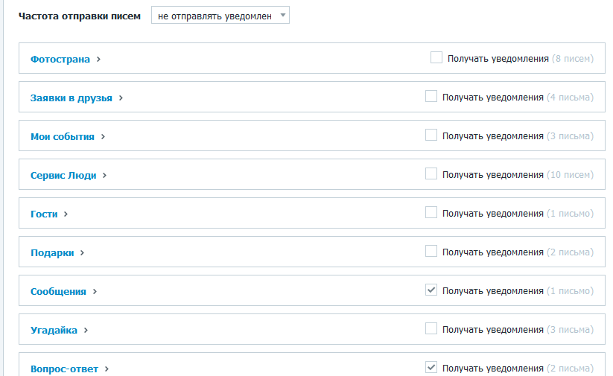Click chevron arrow beside Мои события
Viewport: 613px width, 376px height.
point(103,136)
